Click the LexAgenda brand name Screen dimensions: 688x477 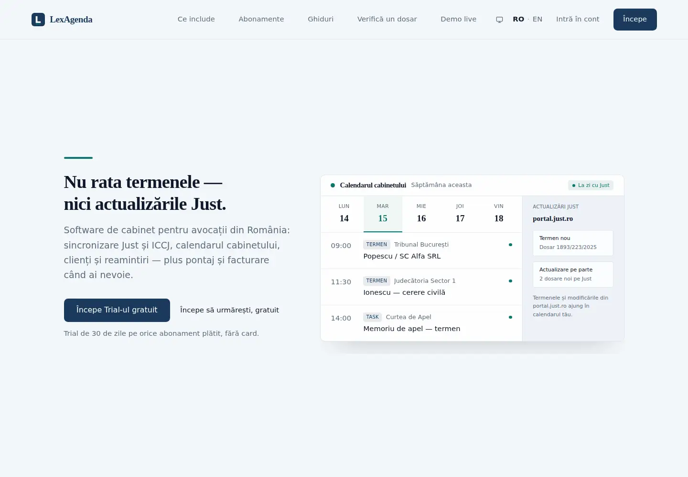tap(71, 20)
